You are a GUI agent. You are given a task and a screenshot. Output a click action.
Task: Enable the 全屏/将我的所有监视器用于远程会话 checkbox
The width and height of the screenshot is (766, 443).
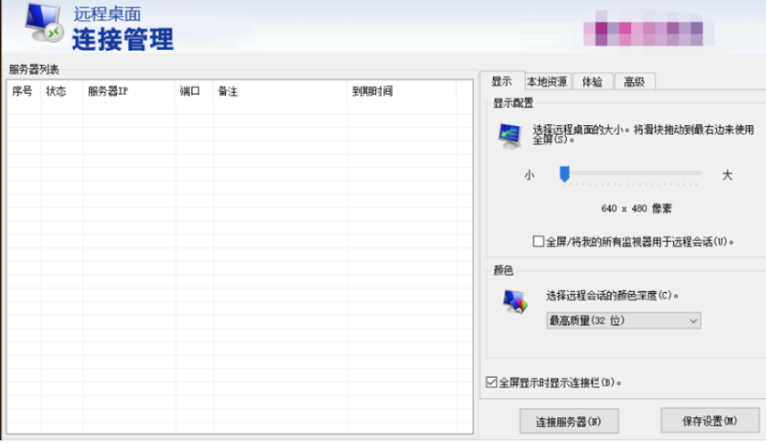(538, 241)
